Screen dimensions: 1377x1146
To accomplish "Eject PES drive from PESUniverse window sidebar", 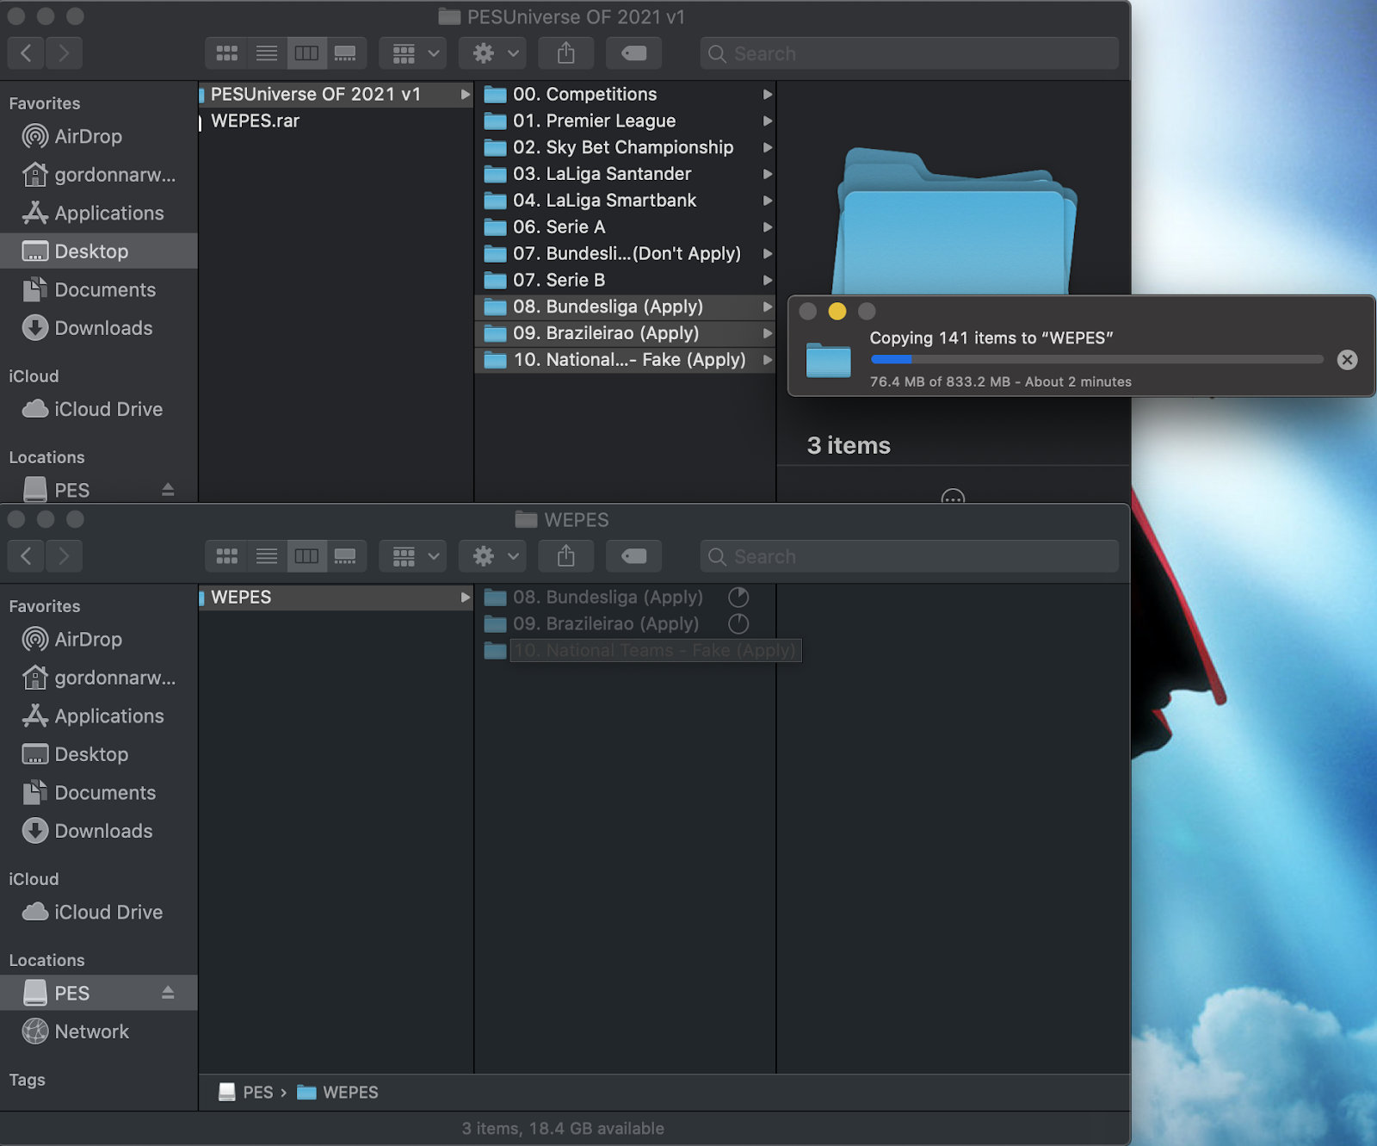I will [x=168, y=490].
